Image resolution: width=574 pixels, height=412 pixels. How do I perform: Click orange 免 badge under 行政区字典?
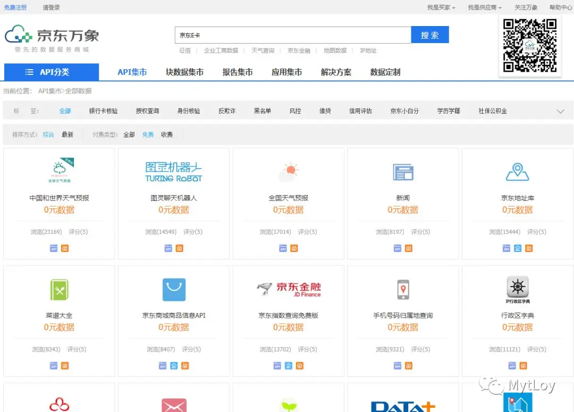pyautogui.click(x=523, y=366)
